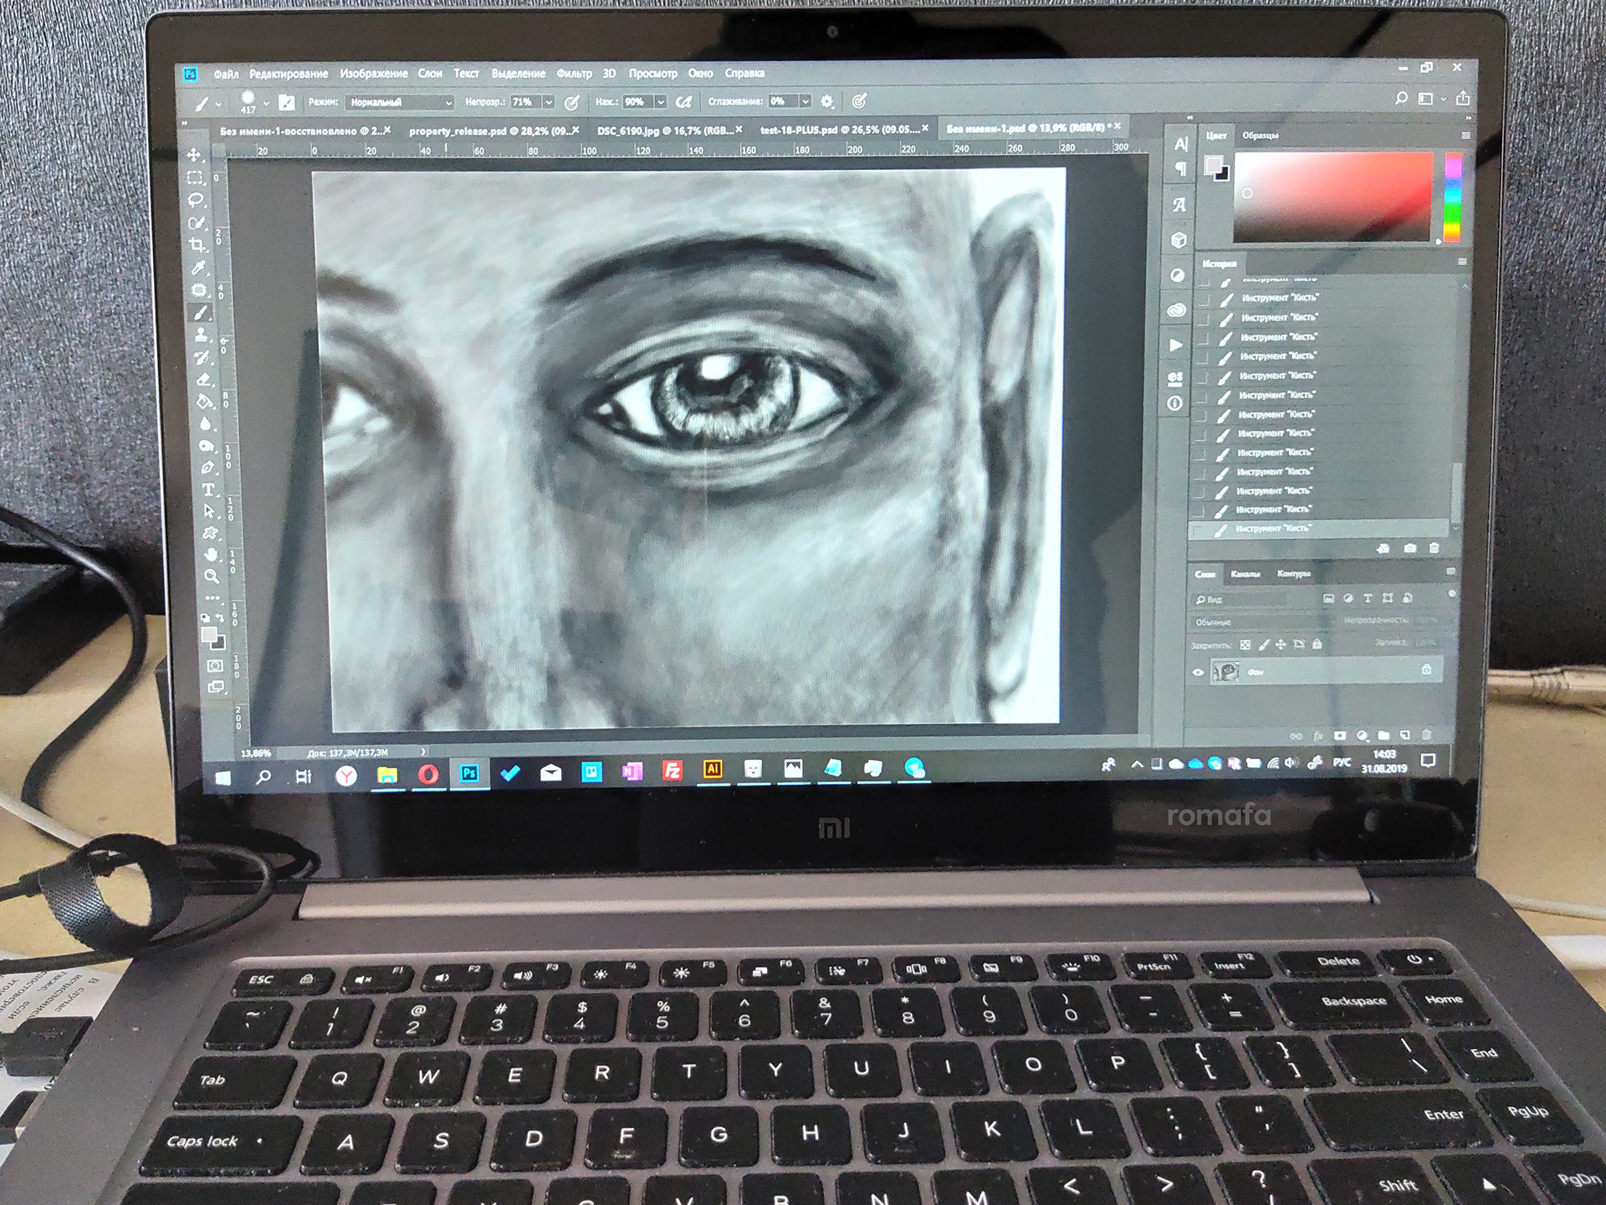Screen dimensions: 1606x1205
Task: Create a new group folder button
Action: click(1384, 736)
